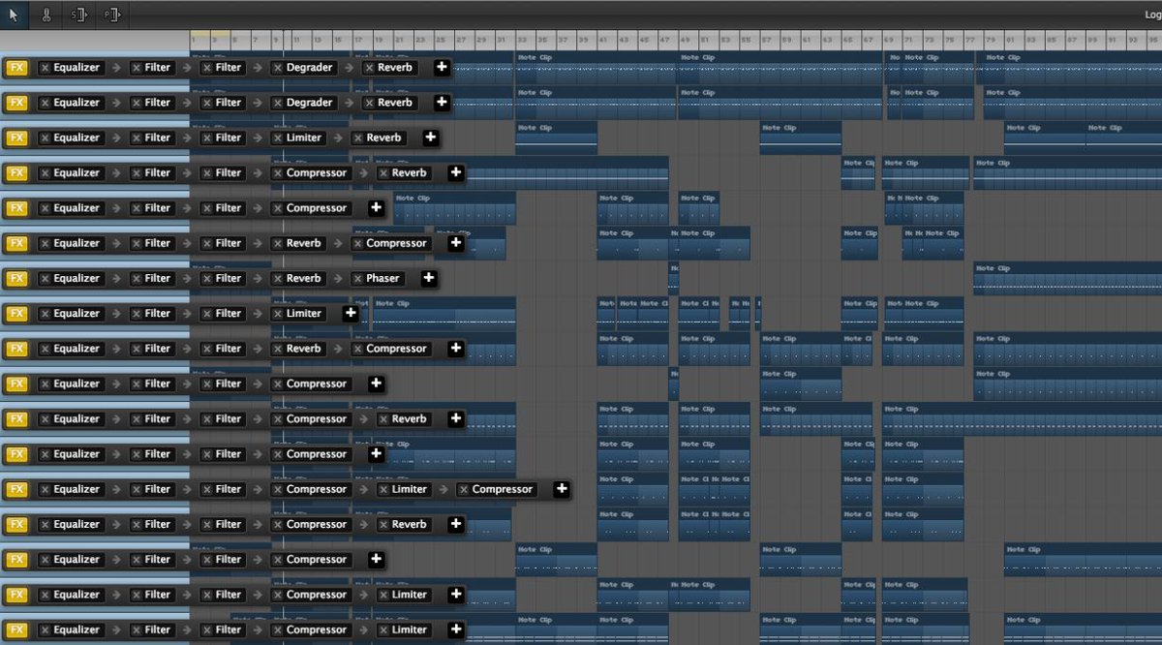Select the S clip-edit tool
This screenshot has width=1162, height=645.
point(78,15)
